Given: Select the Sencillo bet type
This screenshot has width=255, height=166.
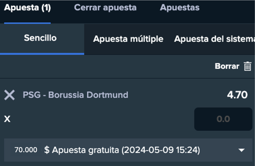Looking at the screenshot, I should (40, 38).
